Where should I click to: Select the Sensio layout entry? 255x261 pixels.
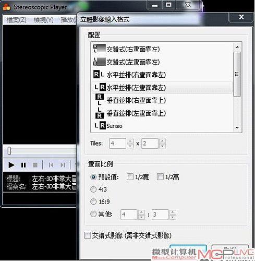coord(162,126)
